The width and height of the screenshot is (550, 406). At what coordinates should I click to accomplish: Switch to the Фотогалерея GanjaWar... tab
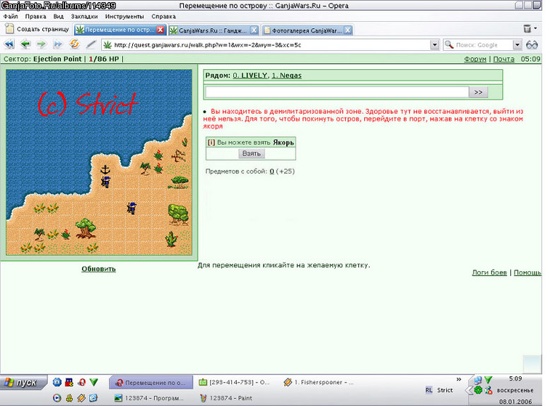[308, 30]
